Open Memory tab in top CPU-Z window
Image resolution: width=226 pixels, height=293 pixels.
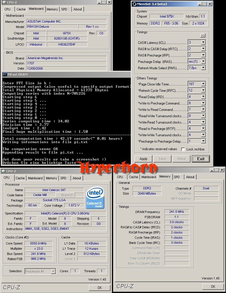pyautogui.click(x=52, y=9)
